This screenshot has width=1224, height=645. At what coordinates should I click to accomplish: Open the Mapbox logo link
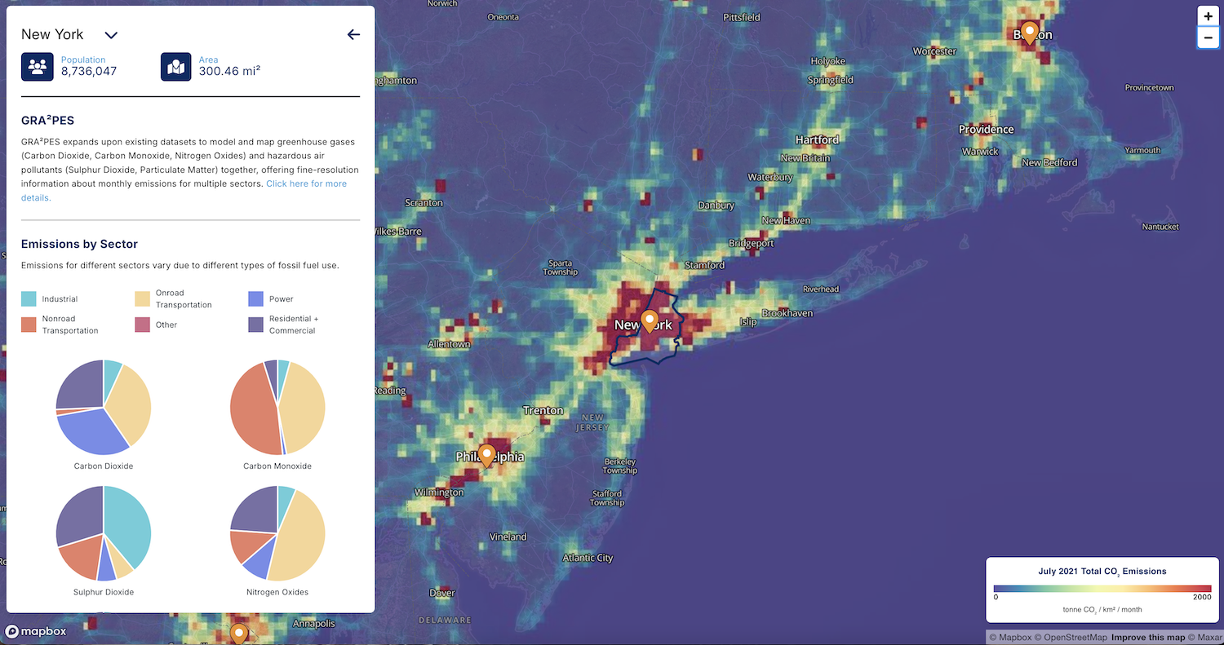(x=36, y=631)
